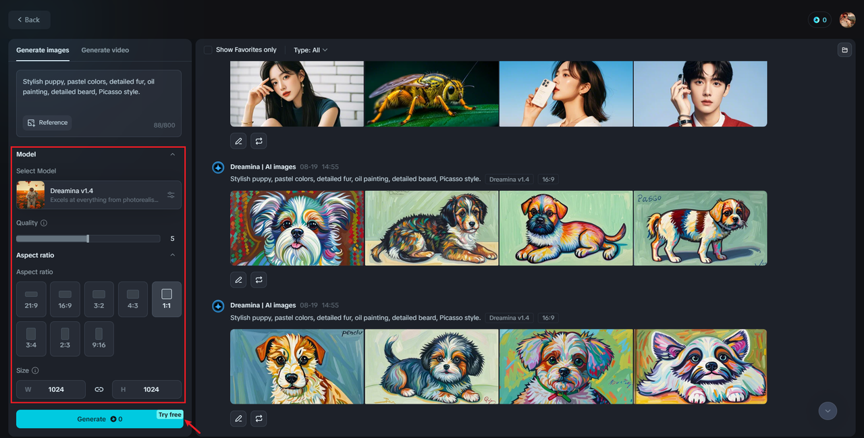864x438 pixels.
Task: Open the fluffy puppy with green collar painting
Action: tap(566, 366)
